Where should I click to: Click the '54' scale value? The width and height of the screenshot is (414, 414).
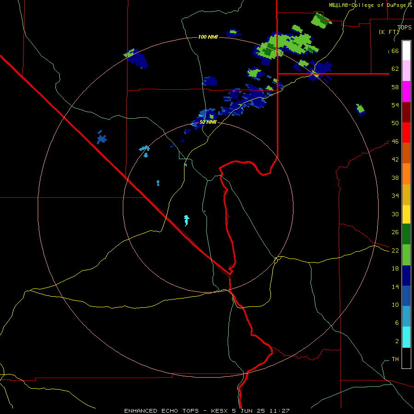click(395, 105)
